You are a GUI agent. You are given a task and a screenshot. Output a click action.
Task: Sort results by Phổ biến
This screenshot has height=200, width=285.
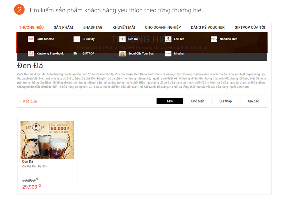pyautogui.click(x=198, y=101)
